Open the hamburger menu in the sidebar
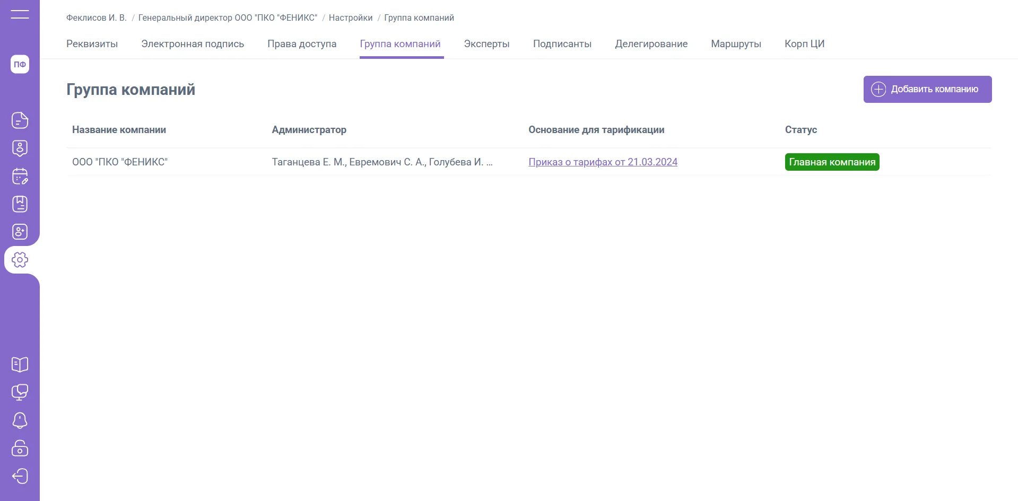The width and height of the screenshot is (1018, 501). pyautogui.click(x=20, y=14)
